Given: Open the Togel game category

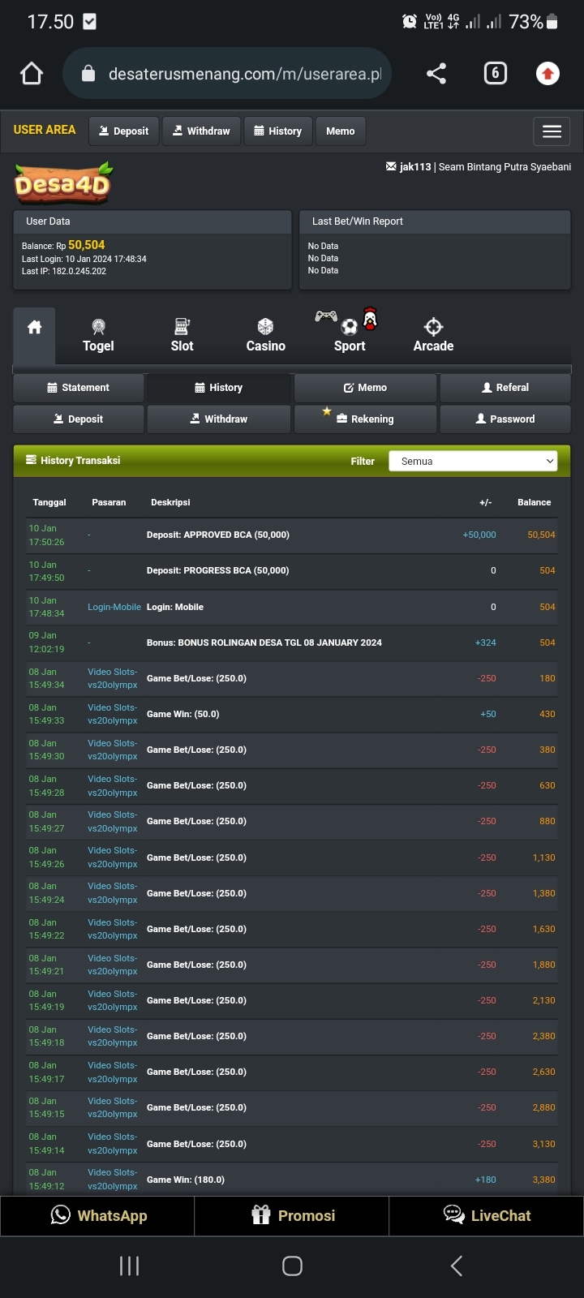Looking at the screenshot, I should (x=98, y=335).
